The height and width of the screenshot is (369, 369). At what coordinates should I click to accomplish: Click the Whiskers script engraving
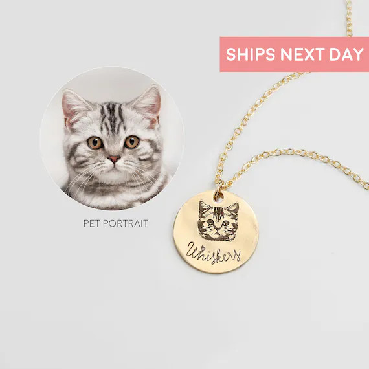[213, 254]
